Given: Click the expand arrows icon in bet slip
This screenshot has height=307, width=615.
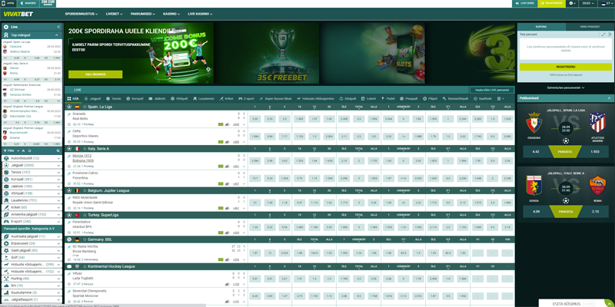Looking at the screenshot, I should (x=603, y=35).
